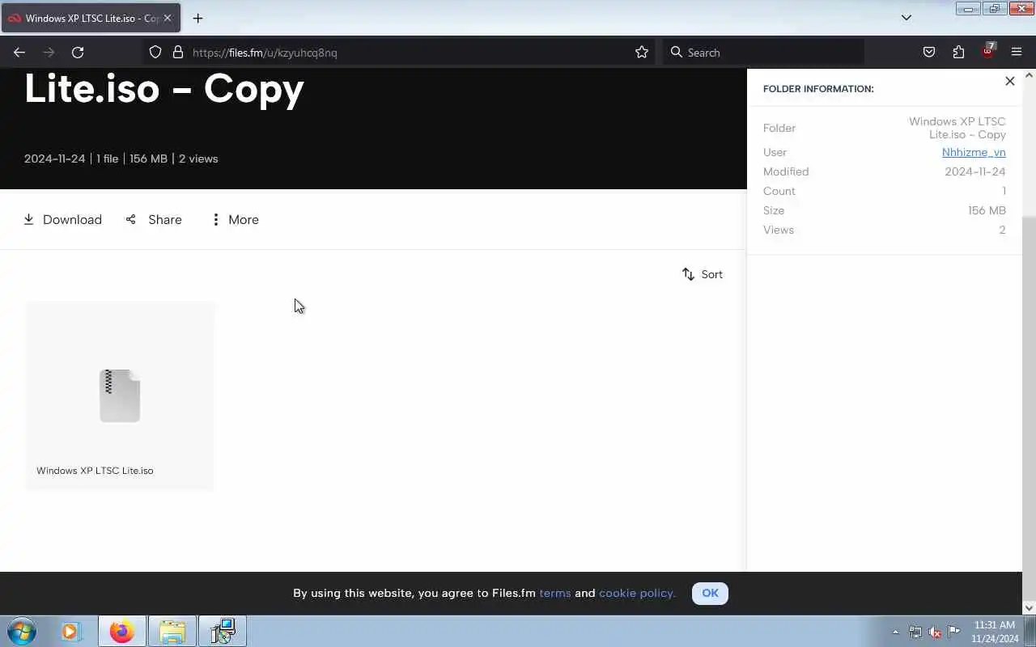Bookmark this page with the star icon
Image resolution: width=1036 pixels, height=647 pixels.
[x=642, y=53]
